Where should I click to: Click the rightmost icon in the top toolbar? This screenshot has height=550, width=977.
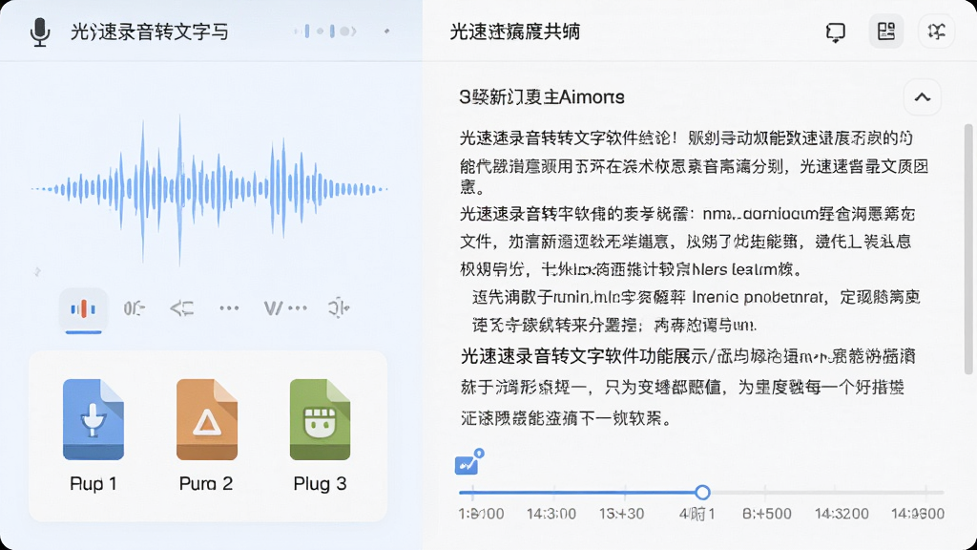pos(936,32)
